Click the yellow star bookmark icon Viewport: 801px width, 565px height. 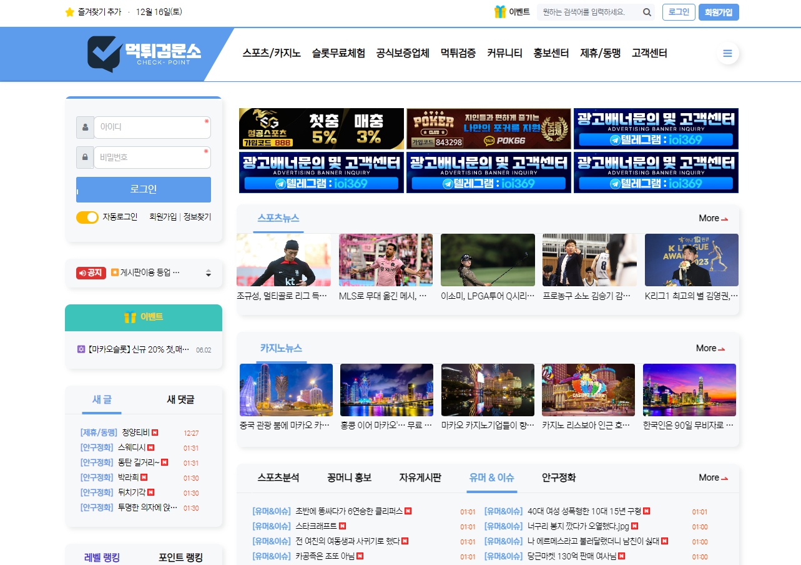(69, 12)
